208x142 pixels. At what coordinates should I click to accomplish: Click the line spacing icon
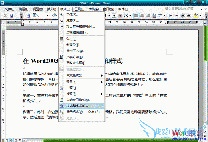(160, 16)
